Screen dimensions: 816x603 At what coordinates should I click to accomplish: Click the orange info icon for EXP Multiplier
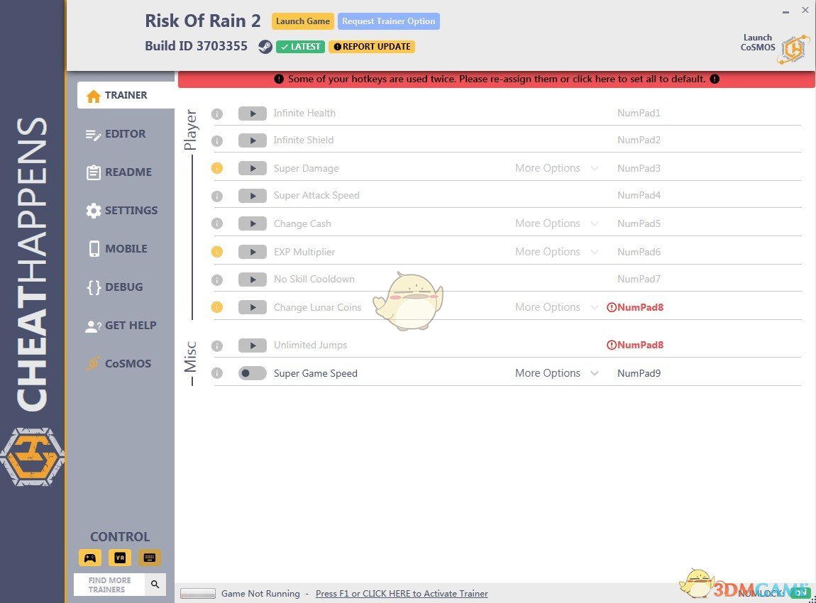point(217,252)
